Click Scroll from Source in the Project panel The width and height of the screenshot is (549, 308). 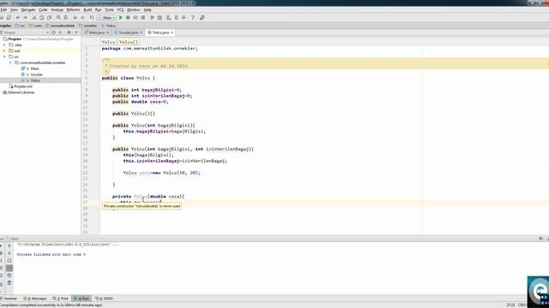pos(53,33)
